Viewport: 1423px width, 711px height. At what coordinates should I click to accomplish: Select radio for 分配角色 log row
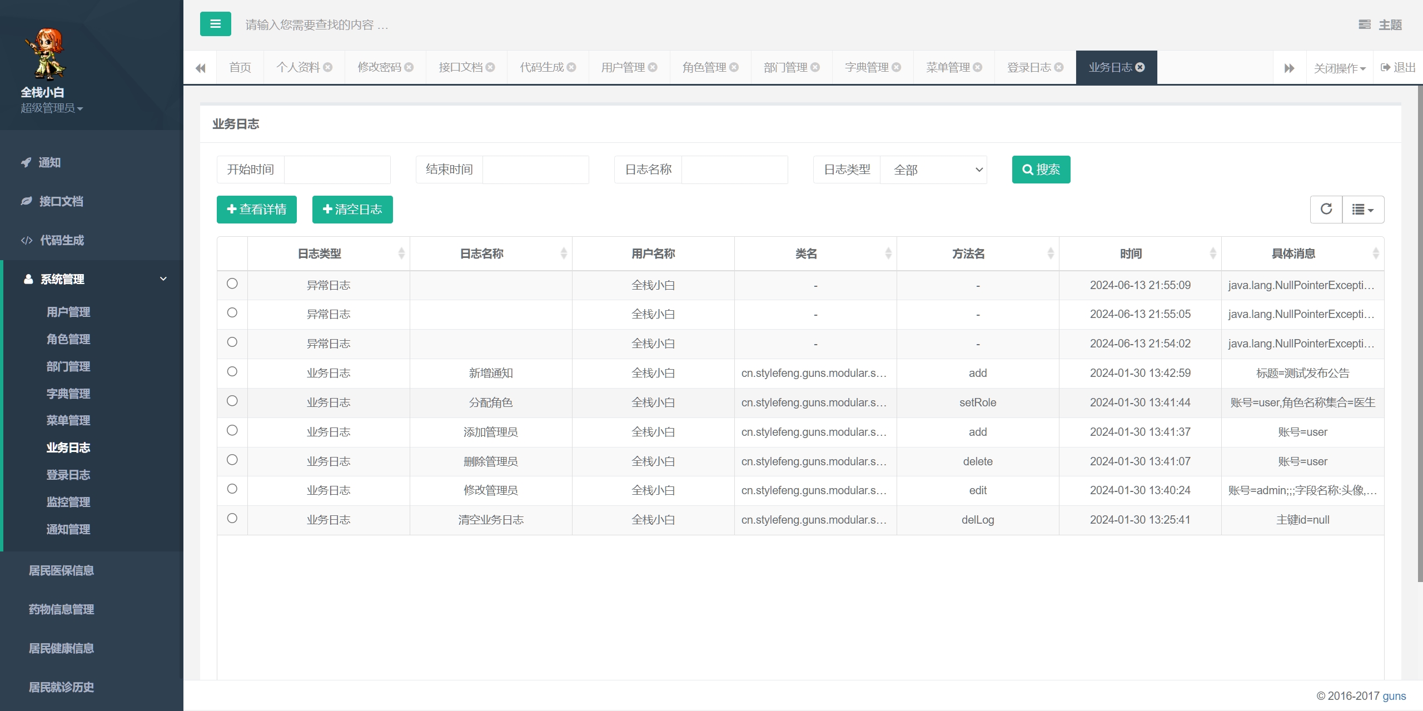tap(232, 401)
